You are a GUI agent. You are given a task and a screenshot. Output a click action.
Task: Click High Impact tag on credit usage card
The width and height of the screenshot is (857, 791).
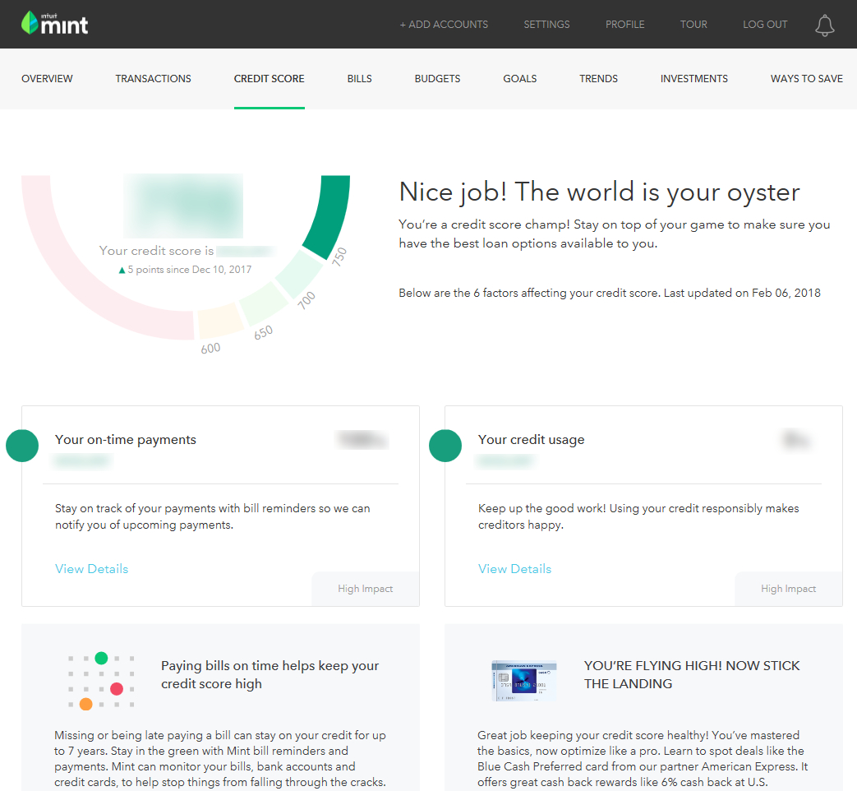click(x=788, y=589)
